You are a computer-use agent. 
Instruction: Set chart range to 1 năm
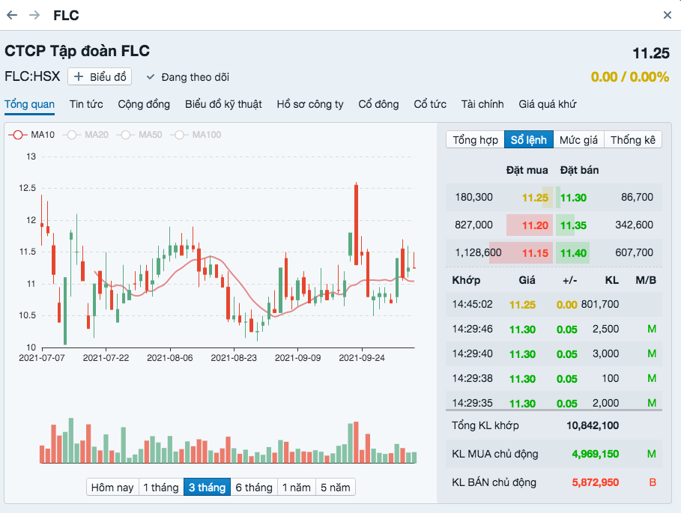297,487
